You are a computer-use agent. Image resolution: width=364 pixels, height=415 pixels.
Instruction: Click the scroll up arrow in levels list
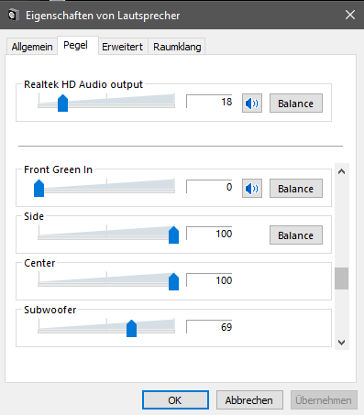(341, 171)
